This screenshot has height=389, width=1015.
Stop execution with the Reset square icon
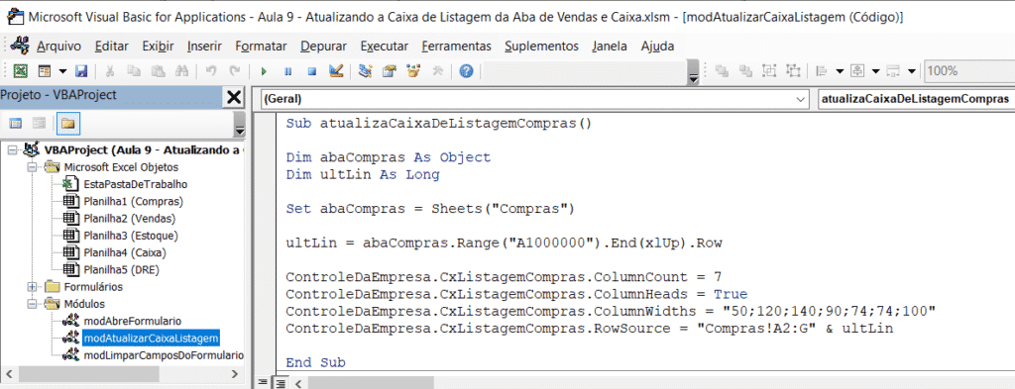311,71
